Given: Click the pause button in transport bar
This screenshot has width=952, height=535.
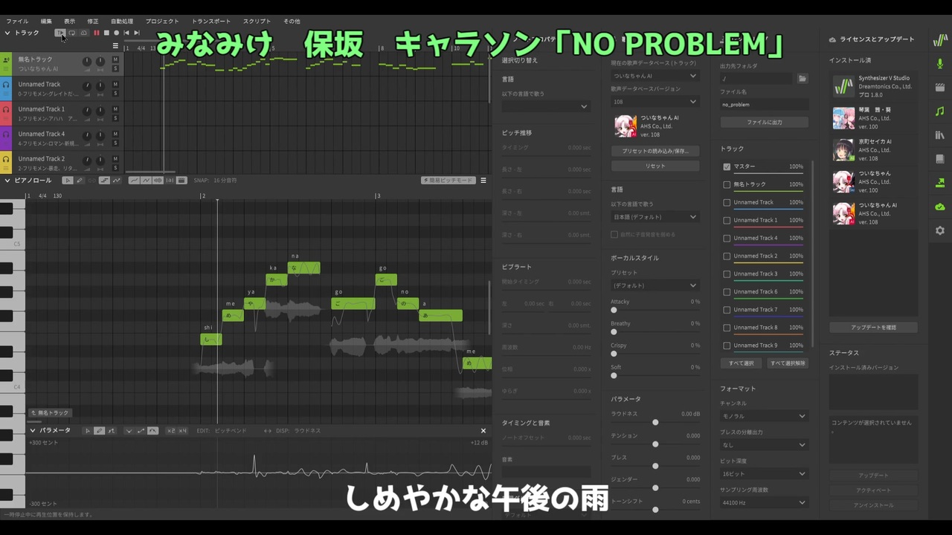Looking at the screenshot, I should 96,33.
